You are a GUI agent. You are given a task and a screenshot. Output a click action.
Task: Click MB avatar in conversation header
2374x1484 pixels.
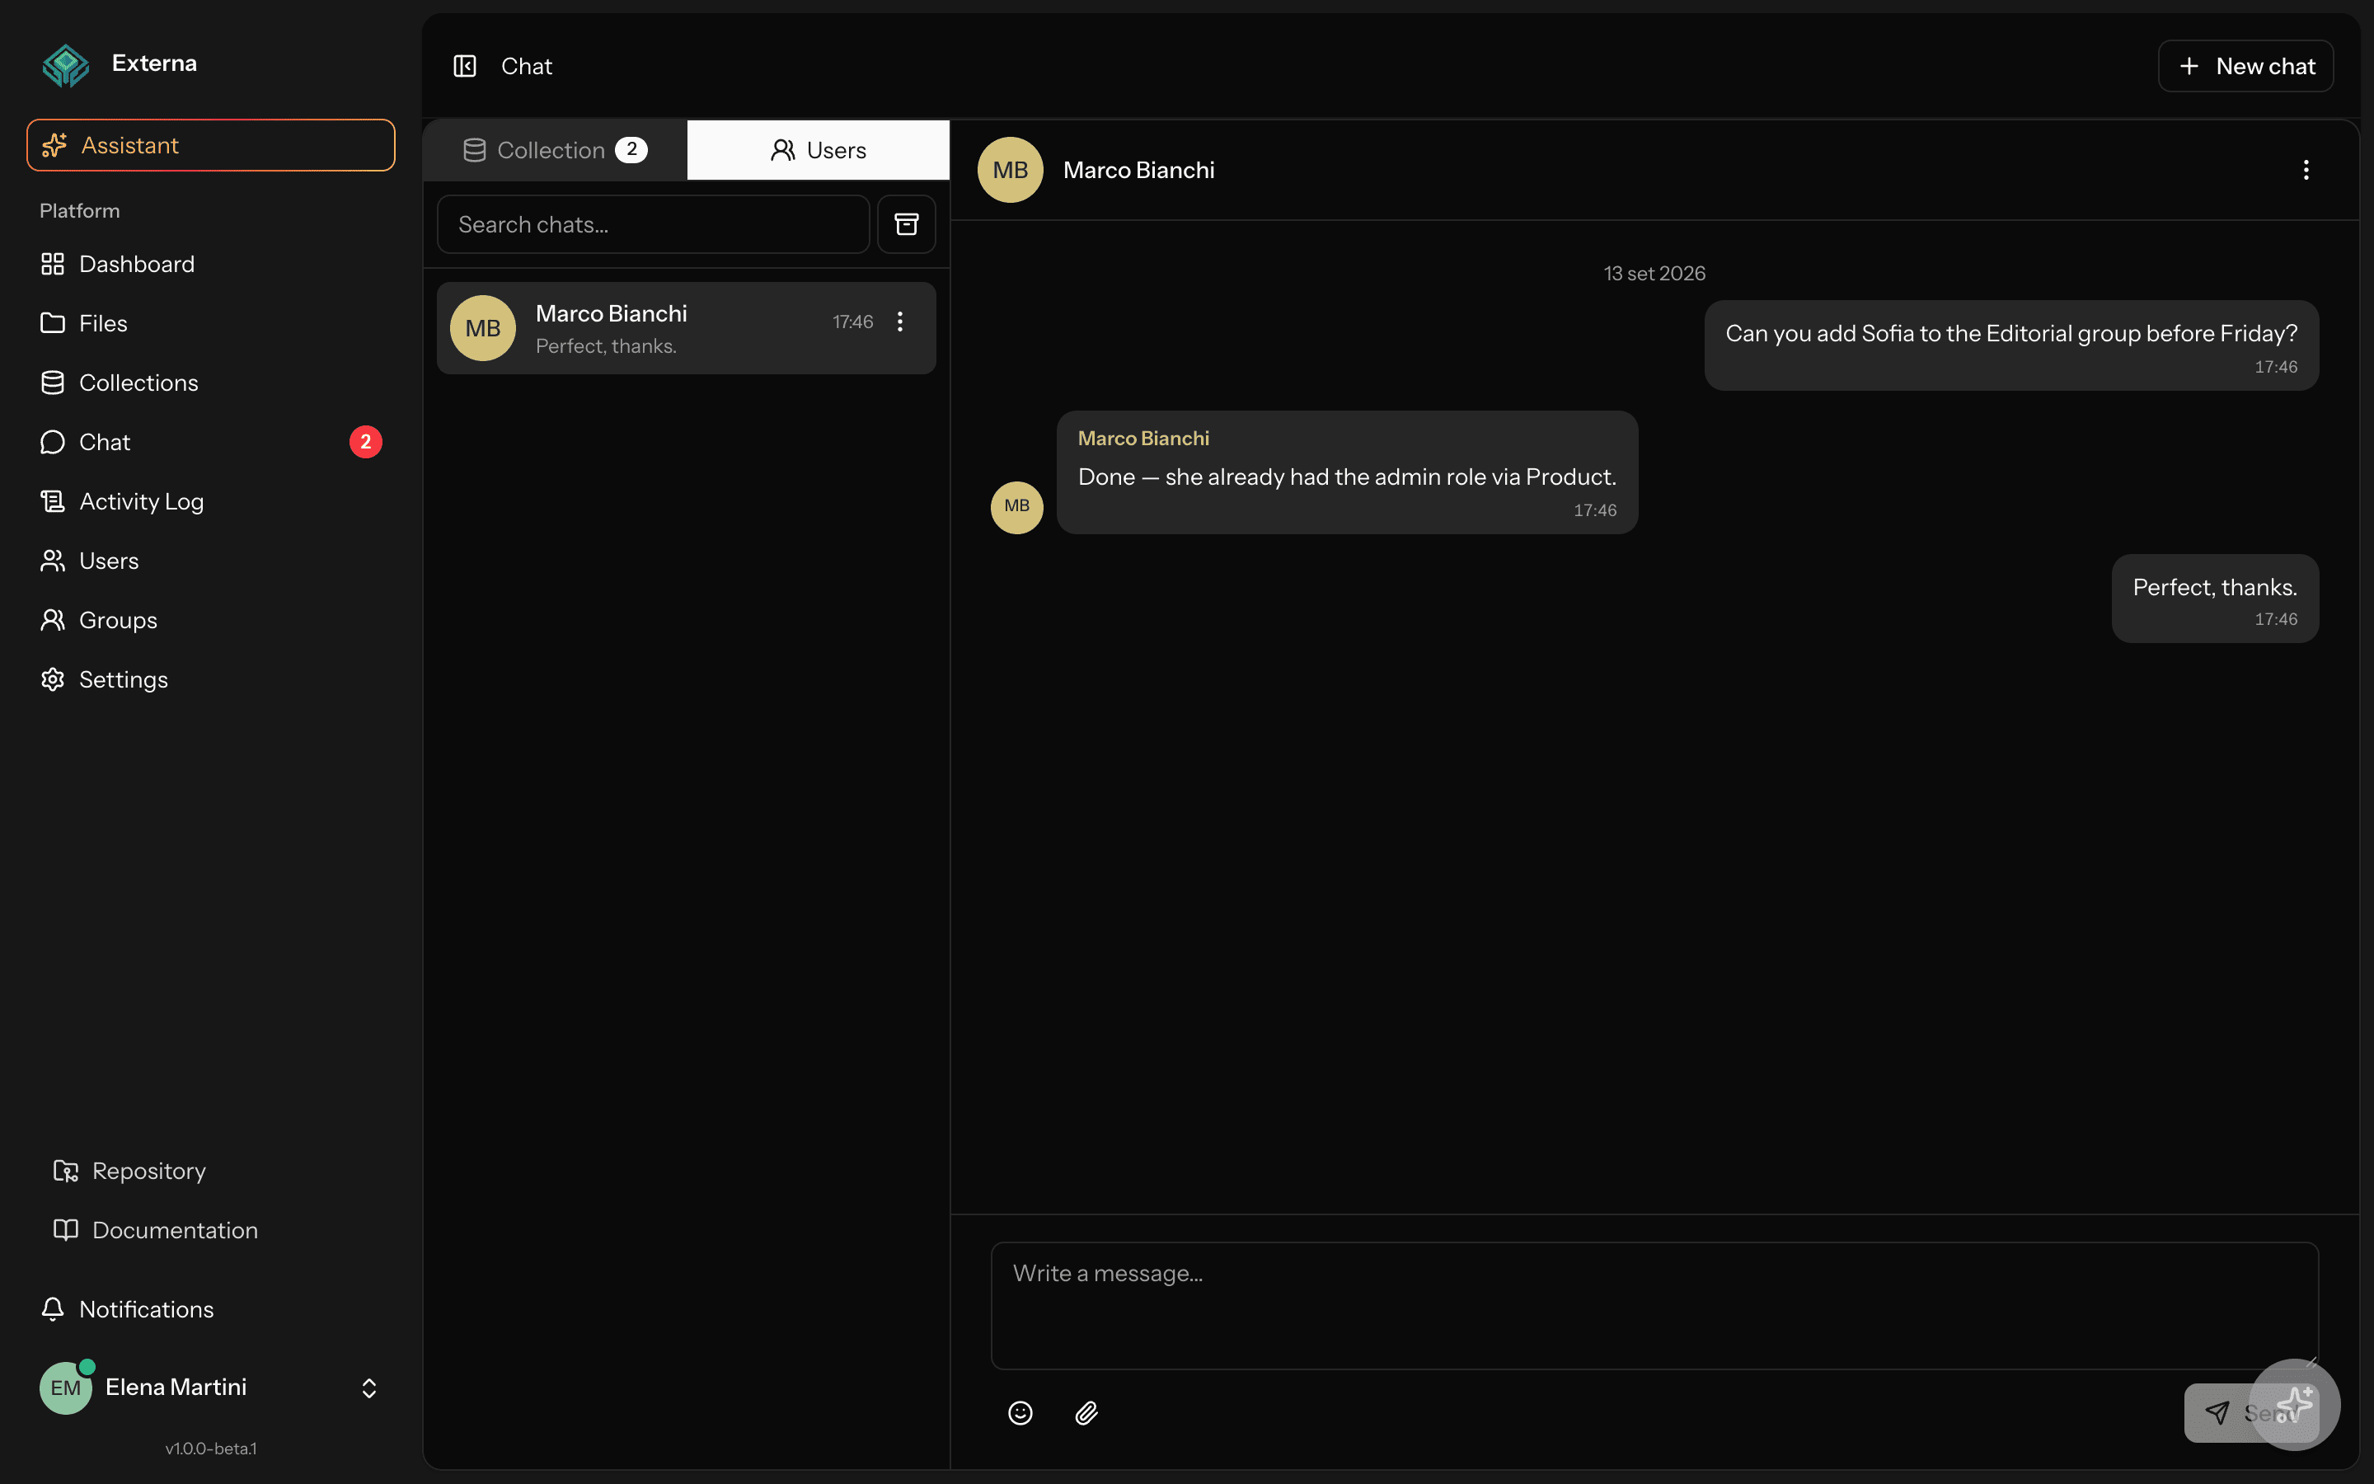pos(1011,170)
